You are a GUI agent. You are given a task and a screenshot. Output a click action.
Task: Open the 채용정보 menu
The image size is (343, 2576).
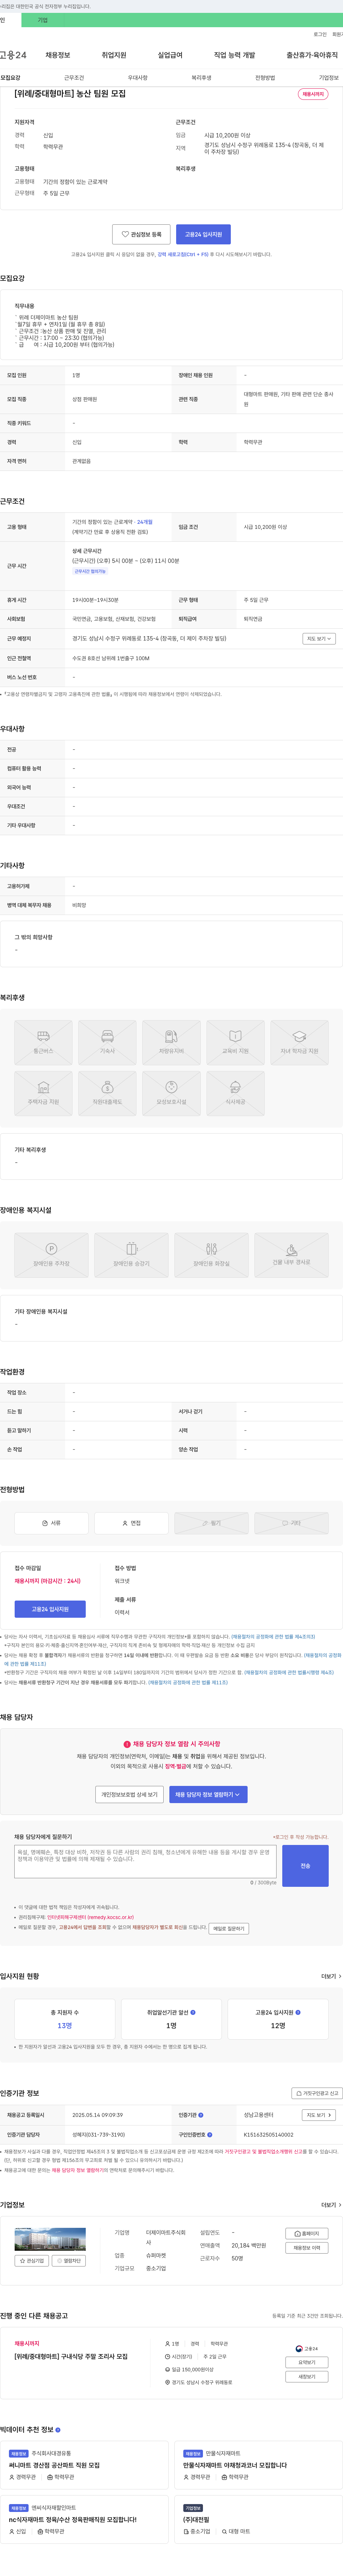point(58,55)
